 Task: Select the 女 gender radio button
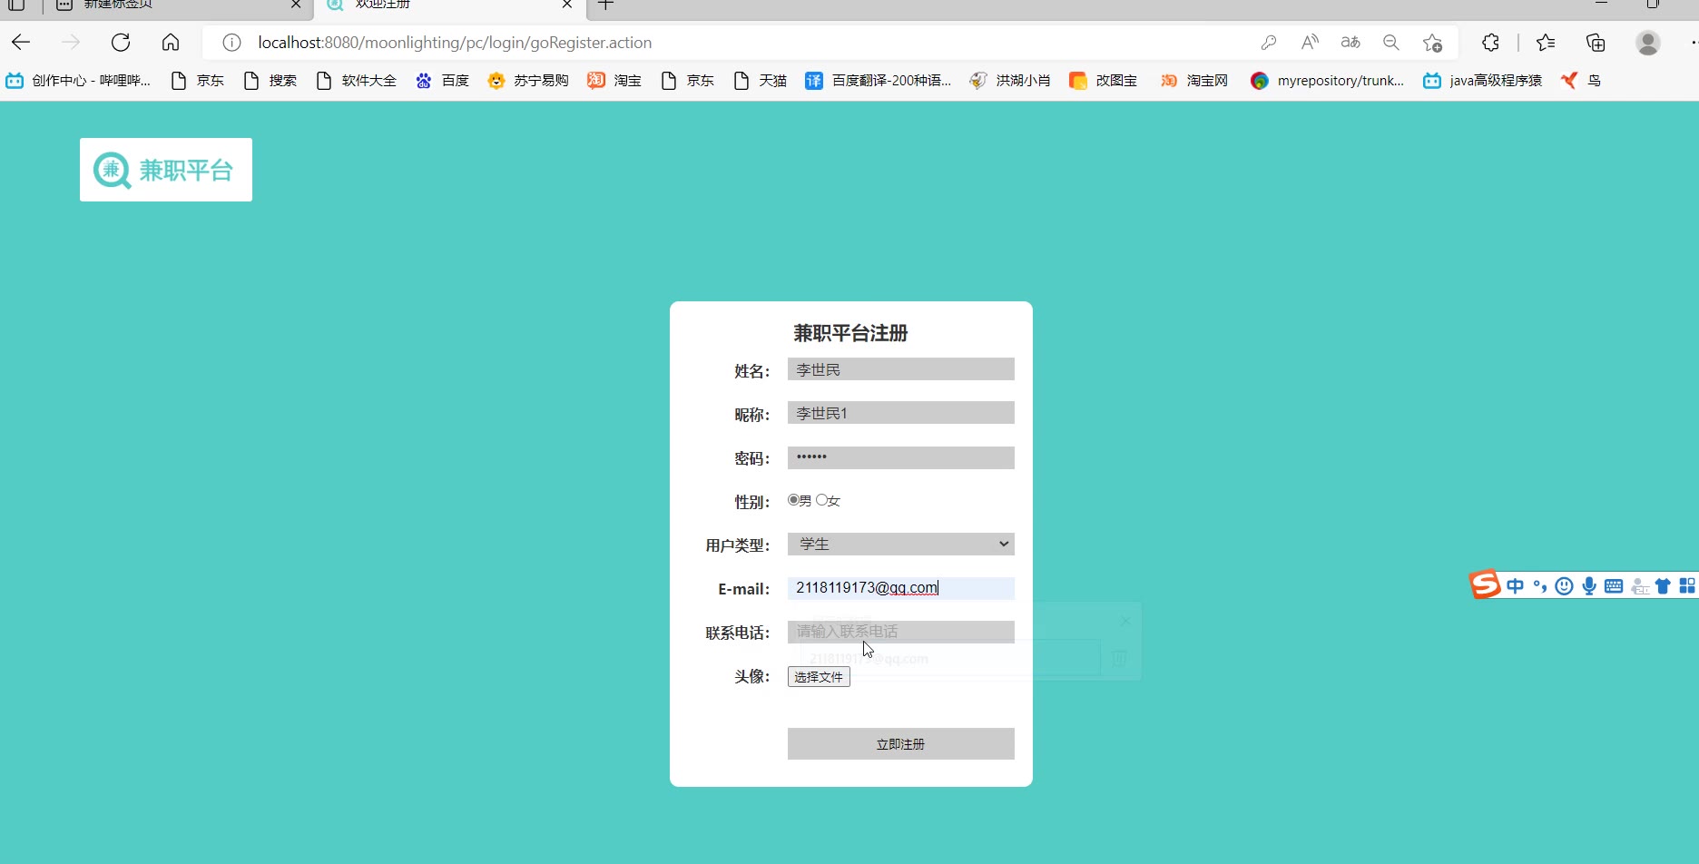point(821,500)
